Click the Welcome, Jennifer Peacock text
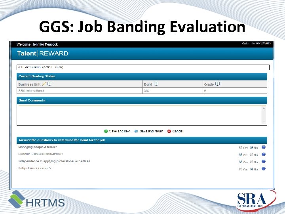Image resolution: width=285 pixels, height=214 pixels. point(37,44)
